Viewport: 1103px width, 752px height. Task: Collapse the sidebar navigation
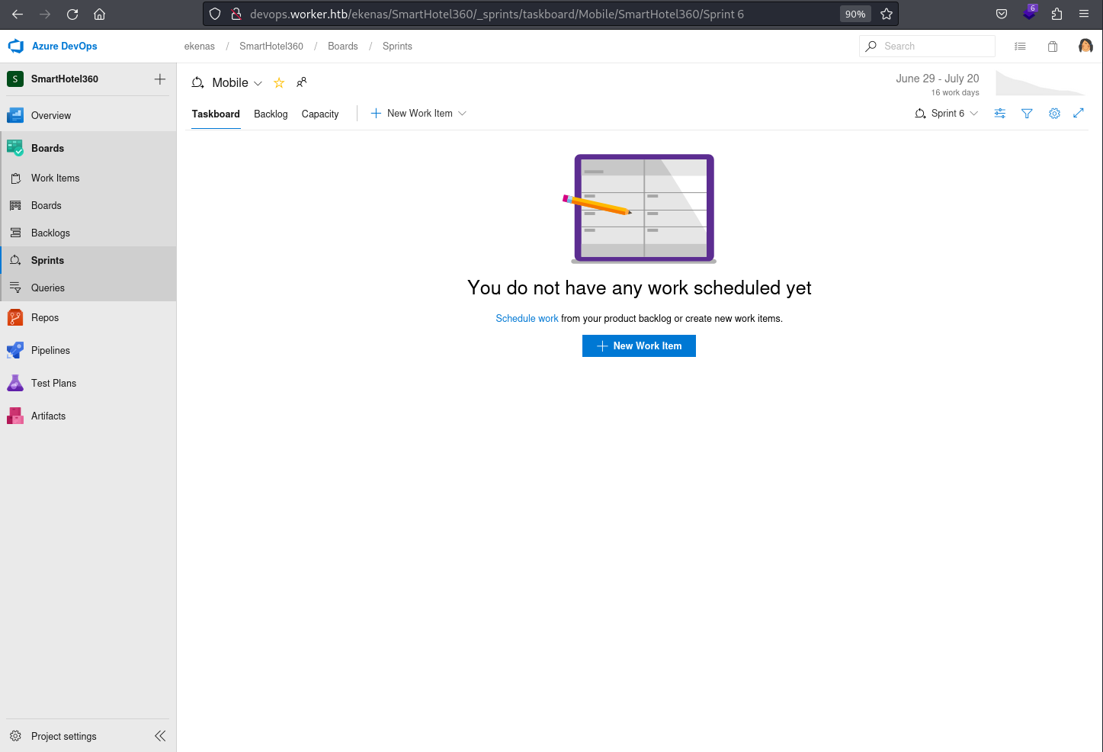pos(160,736)
